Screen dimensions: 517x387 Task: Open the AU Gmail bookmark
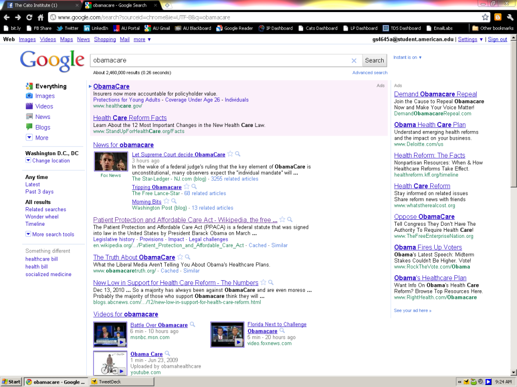(x=158, y=28)
